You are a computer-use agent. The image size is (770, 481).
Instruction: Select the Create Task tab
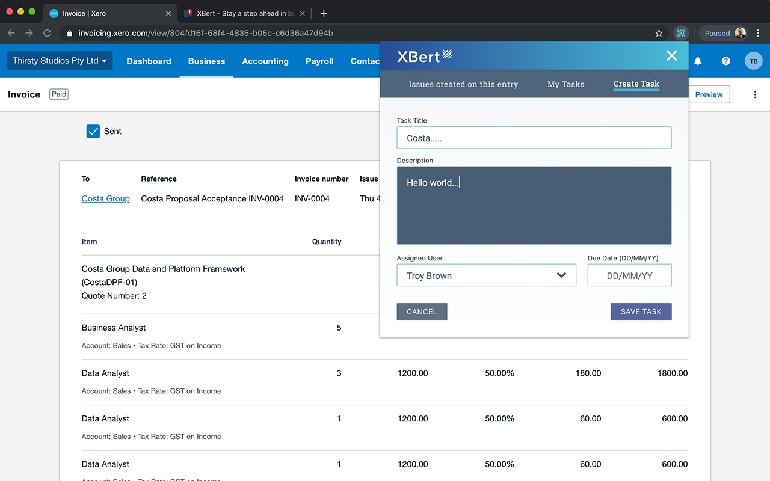636,84
